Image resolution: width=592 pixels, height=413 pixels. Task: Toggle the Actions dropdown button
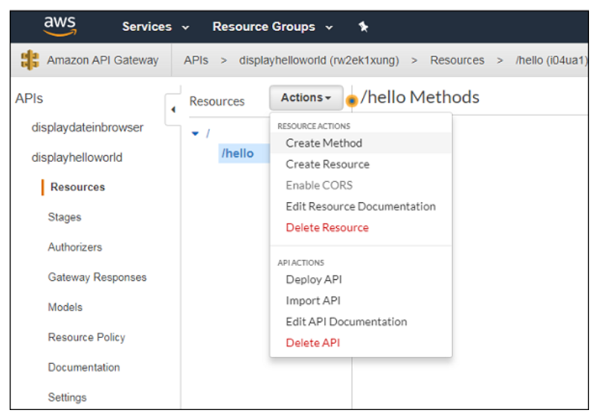click(306, 98)
